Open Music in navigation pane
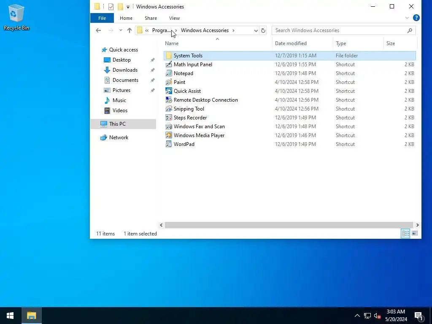Image resolution: width=432 pixels, height=324 pixels. [x=119, y=100]
